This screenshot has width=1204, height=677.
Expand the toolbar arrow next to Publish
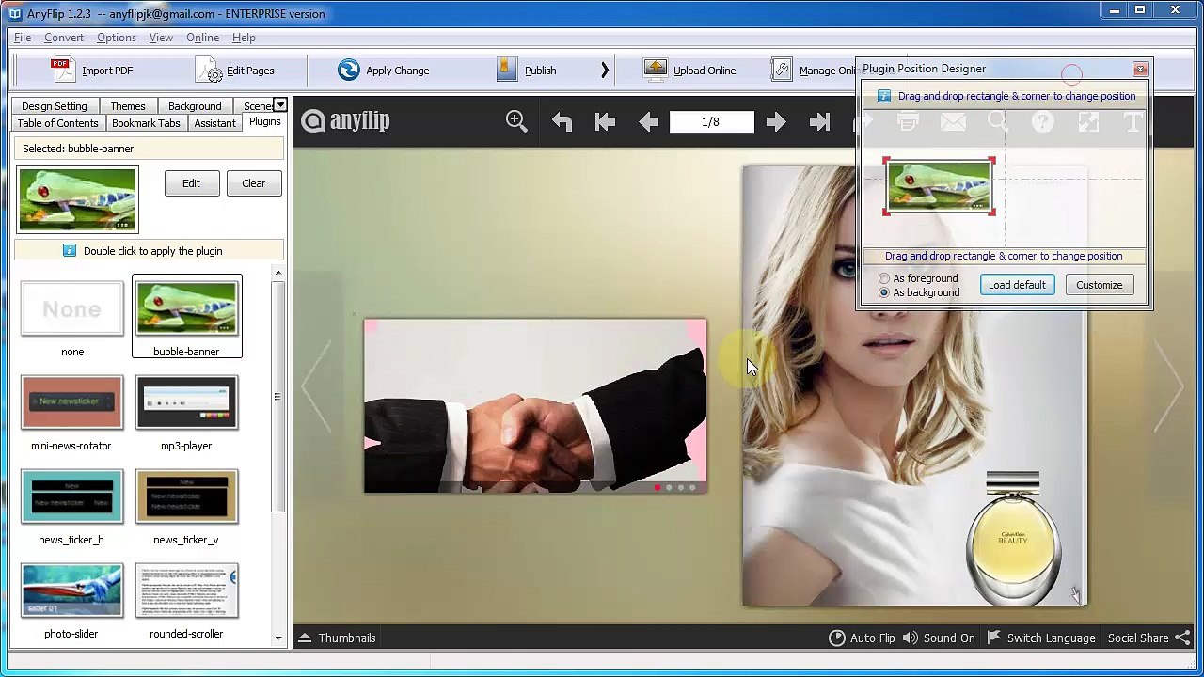pos(604,71)
